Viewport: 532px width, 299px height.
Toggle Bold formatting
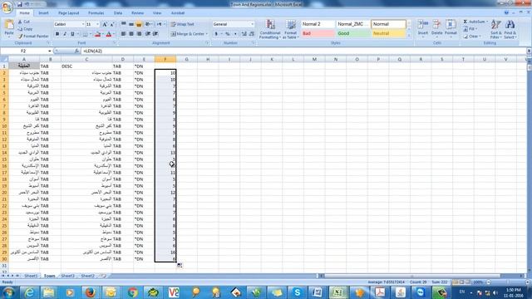point(57,34)
